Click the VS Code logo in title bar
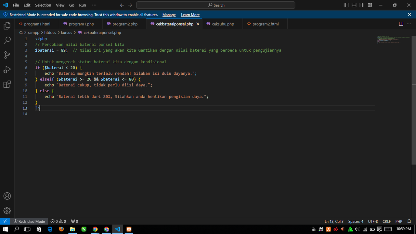Screen dimensions: 416x234 click(5, 5)
